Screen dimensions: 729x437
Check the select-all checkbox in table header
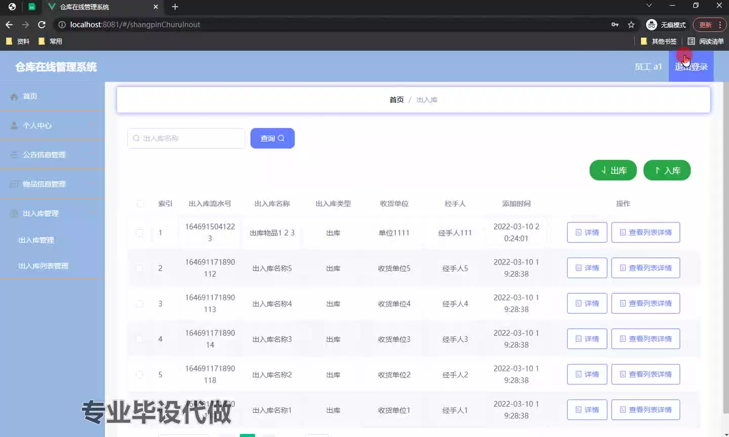click(140, 204)
